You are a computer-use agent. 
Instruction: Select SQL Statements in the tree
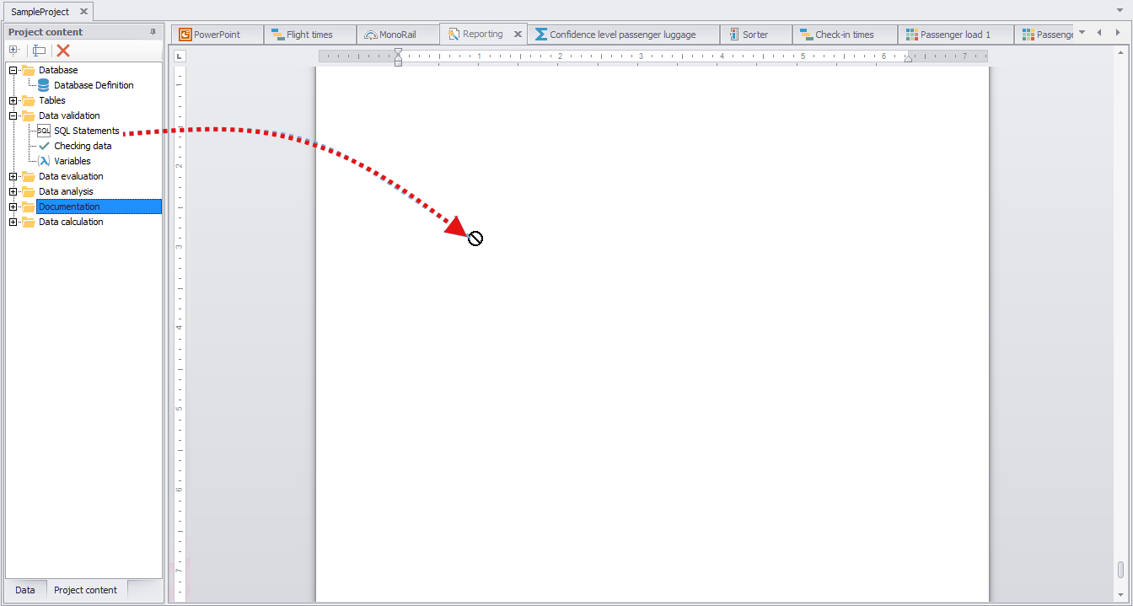[86, 131]
